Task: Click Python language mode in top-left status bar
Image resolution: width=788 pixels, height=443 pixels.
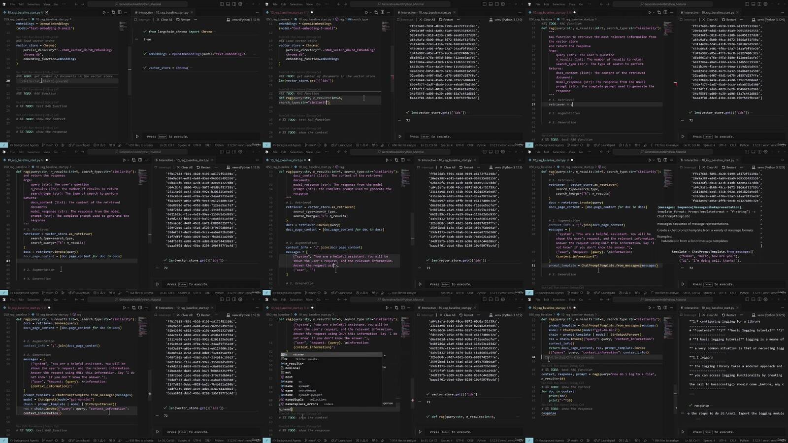Action: [219, 145]
